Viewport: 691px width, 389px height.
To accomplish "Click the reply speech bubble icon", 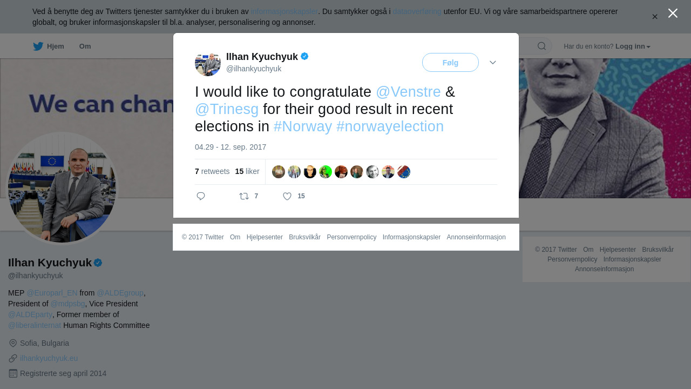I will [201, 196].
